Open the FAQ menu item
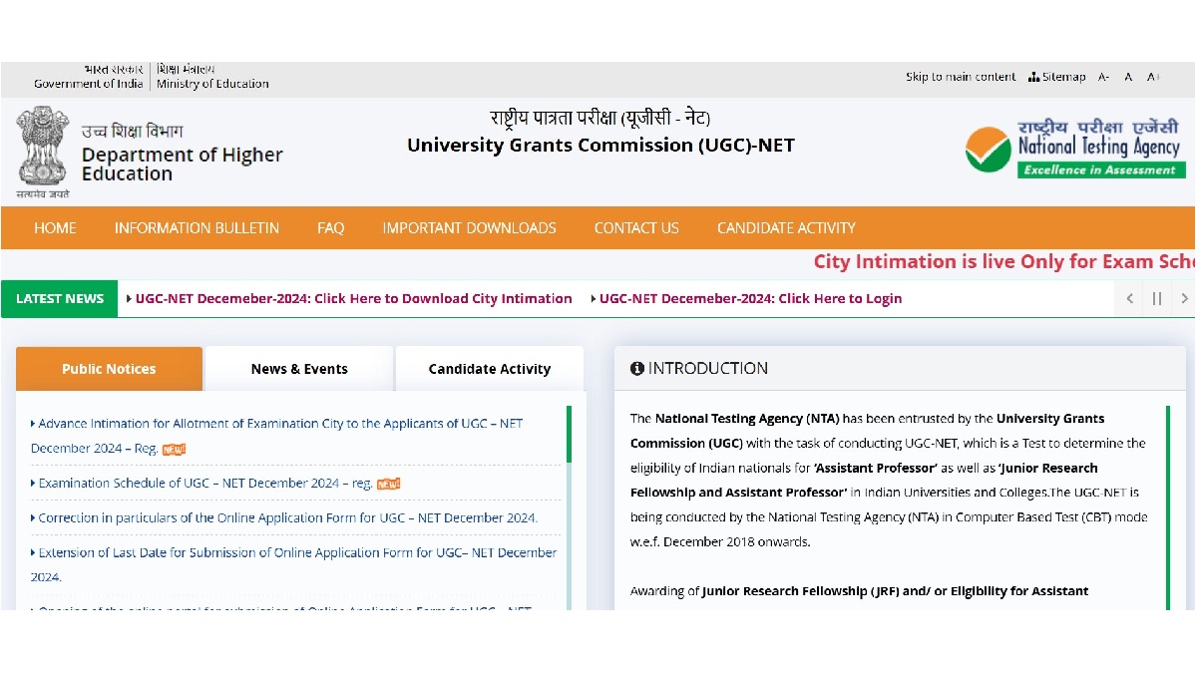 coord(330,228)
